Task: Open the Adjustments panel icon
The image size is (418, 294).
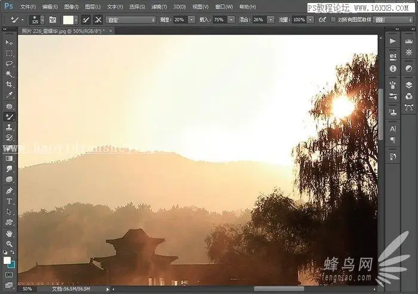Action: [x=408, y=69]
